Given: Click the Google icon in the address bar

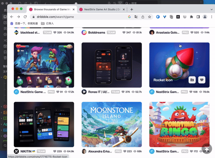Looking at the screenshot, I should [129, 17].
